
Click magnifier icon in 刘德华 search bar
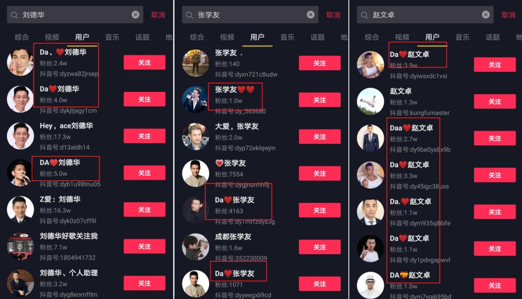[x=14, y=15]
